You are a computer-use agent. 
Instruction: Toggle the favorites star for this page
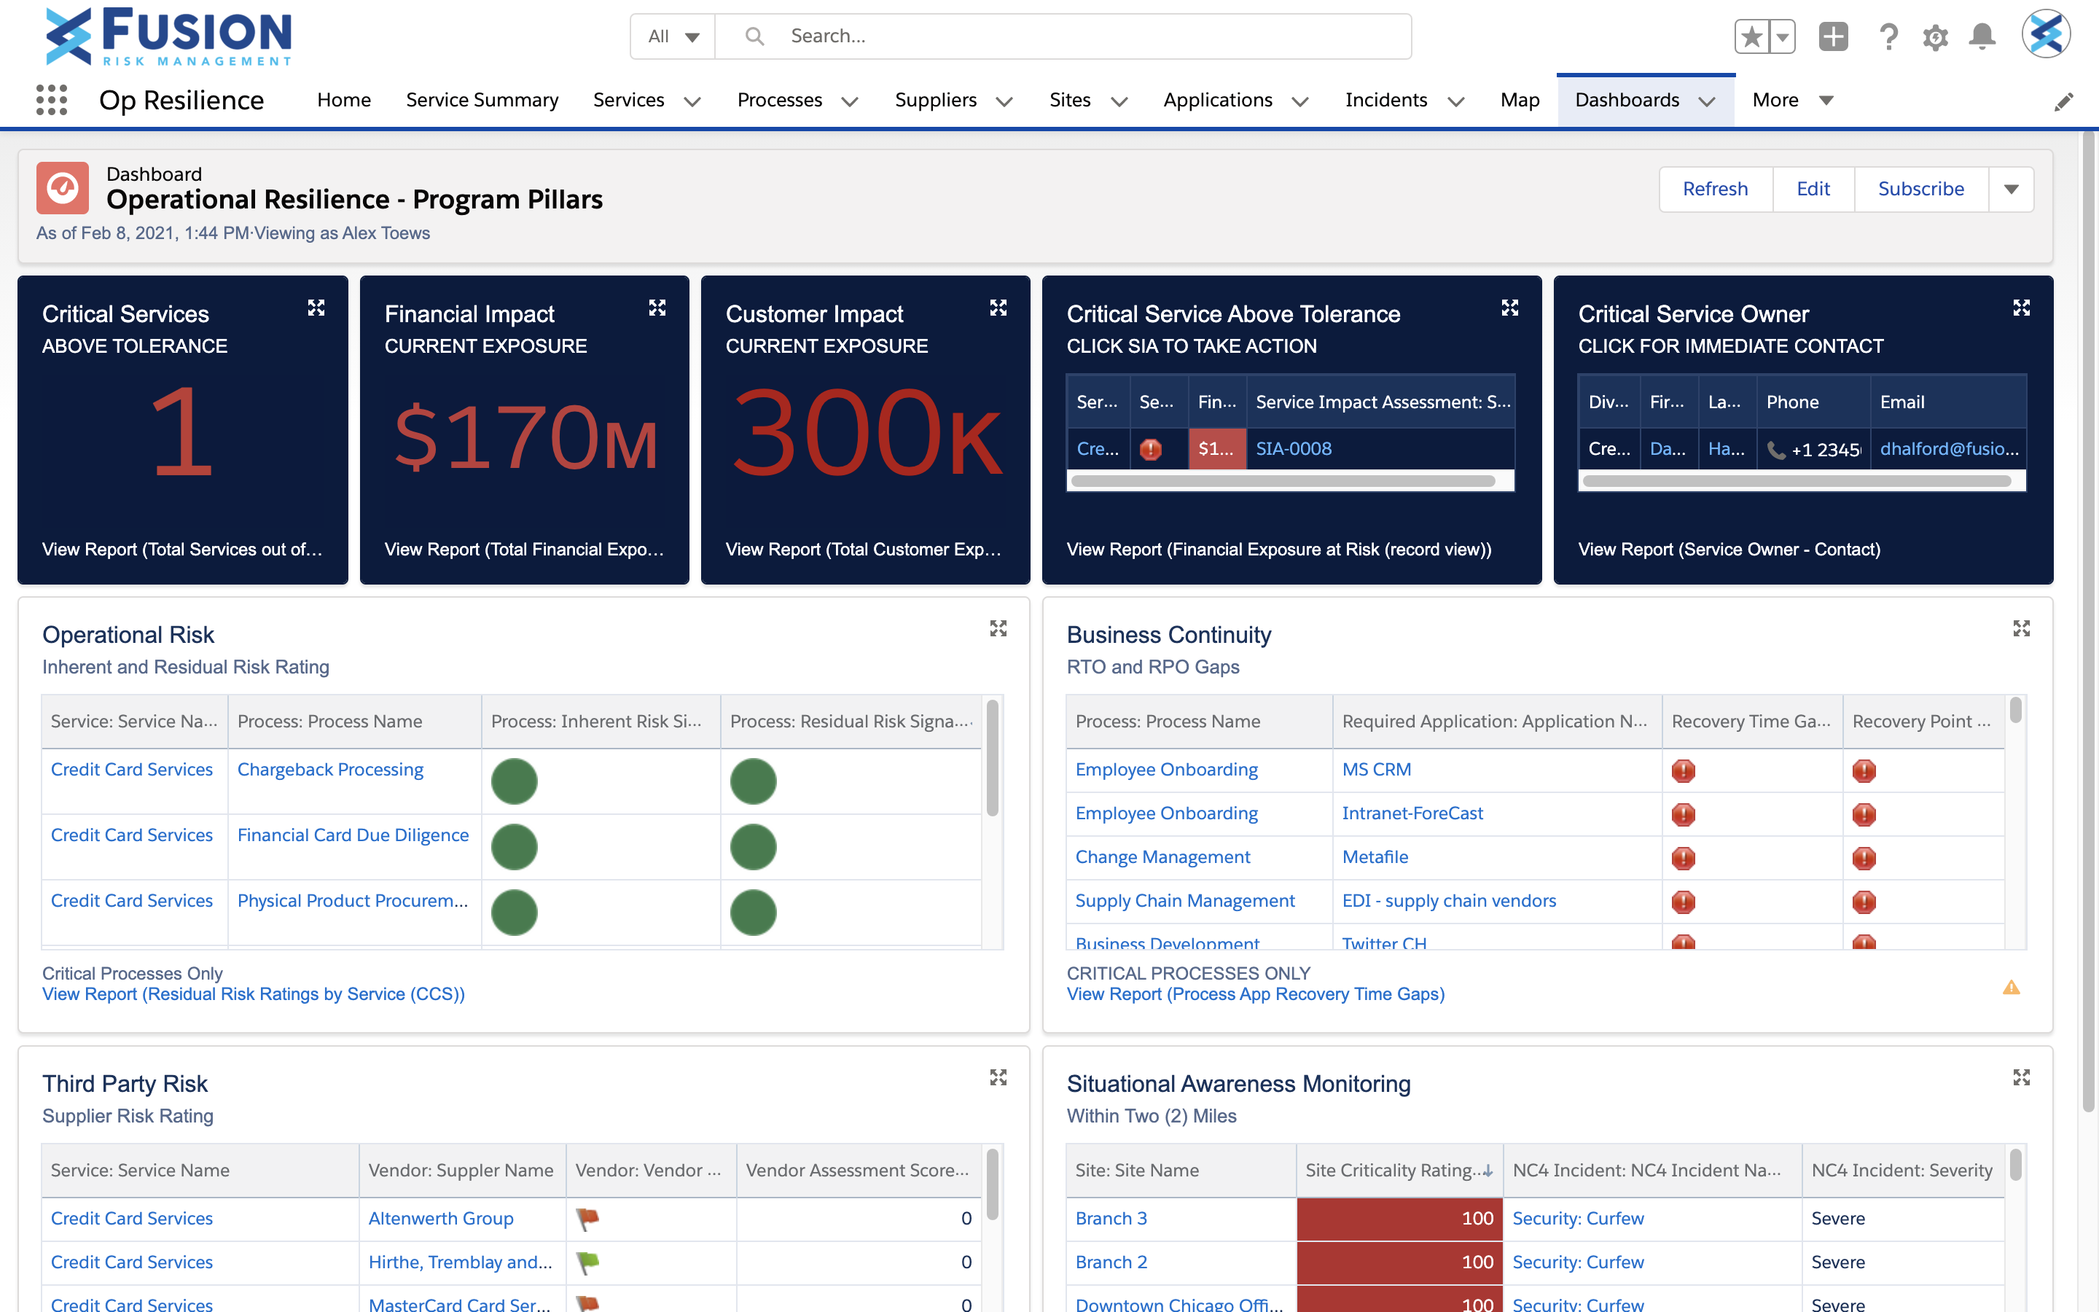[1751, 36]
